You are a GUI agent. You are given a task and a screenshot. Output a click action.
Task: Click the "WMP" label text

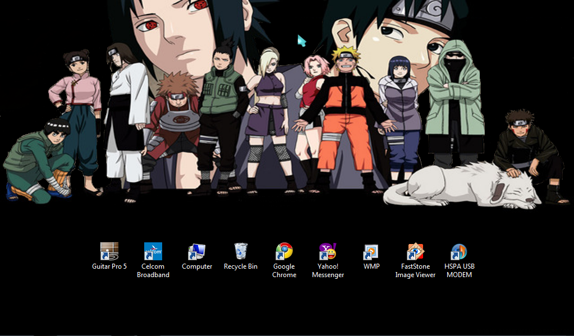pos(371,266)
